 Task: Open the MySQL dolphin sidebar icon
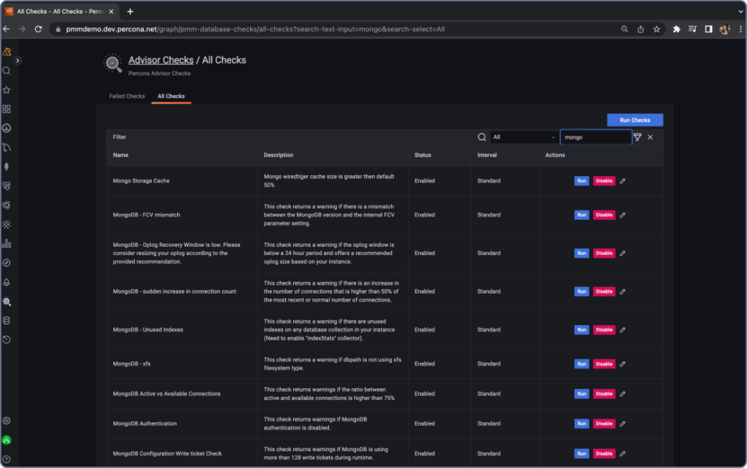point(7,147)
